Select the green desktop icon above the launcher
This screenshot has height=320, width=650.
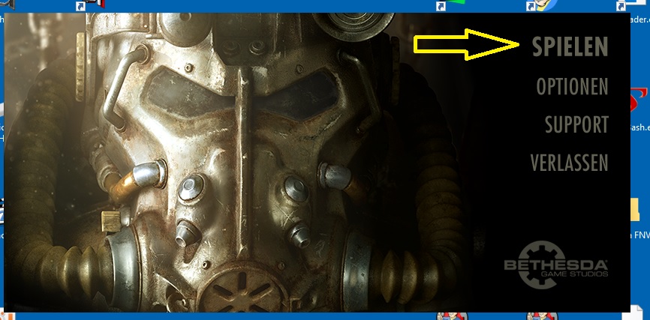pyautogui.click(x=456, y=3)
